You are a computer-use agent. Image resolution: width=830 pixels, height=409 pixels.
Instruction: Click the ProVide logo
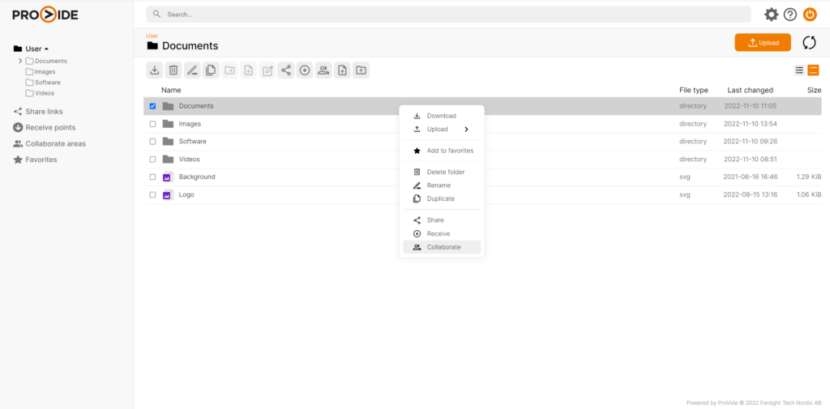point(45,15)
